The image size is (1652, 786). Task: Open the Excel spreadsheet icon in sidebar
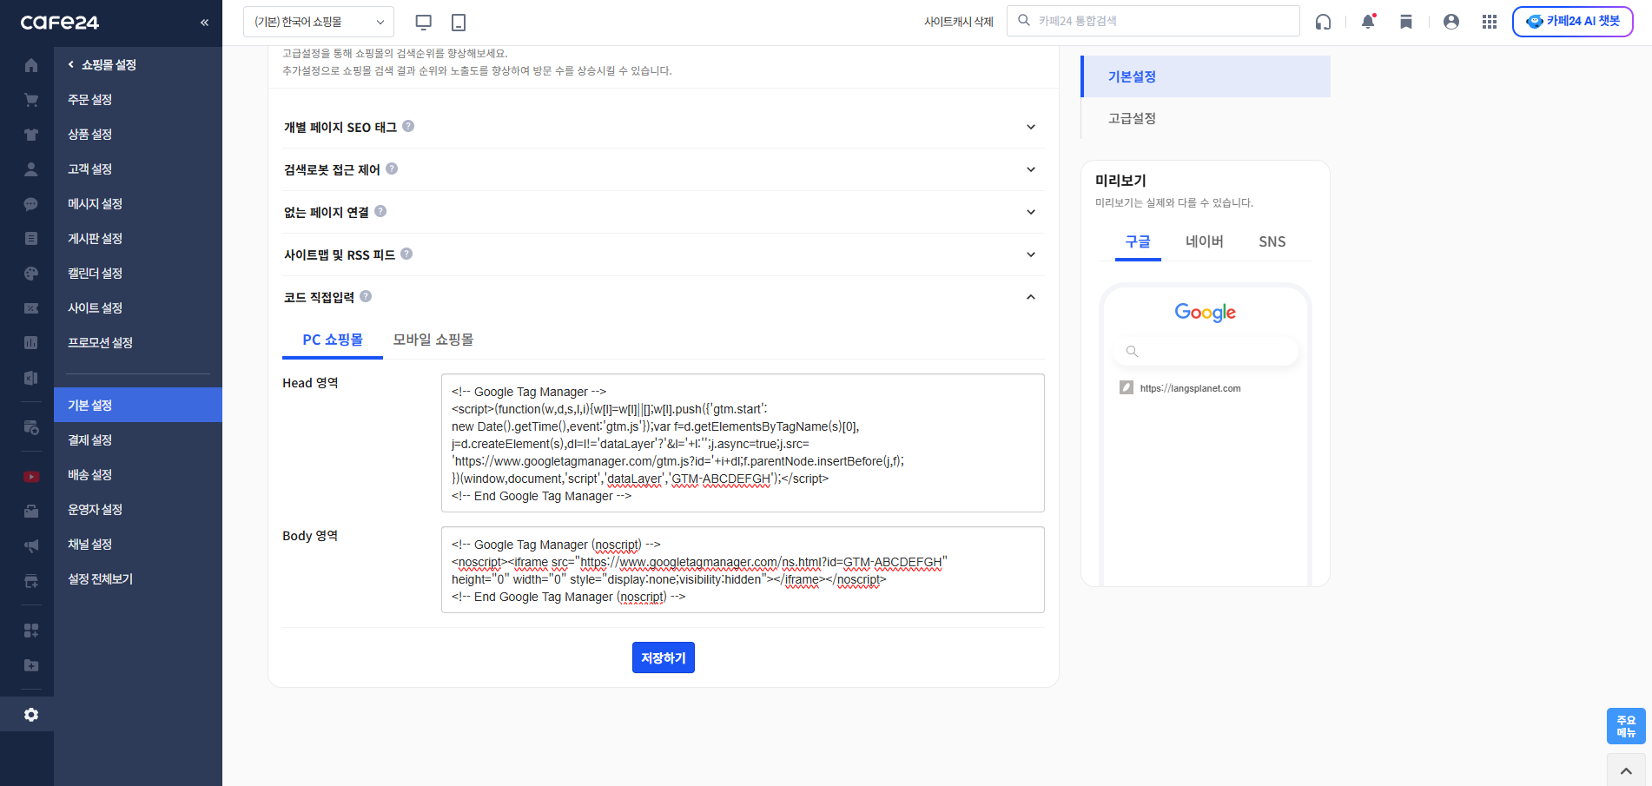31,378
